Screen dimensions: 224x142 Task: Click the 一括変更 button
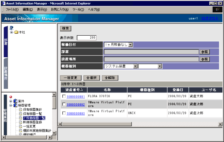pyautogui.click(x=71, y=78)
